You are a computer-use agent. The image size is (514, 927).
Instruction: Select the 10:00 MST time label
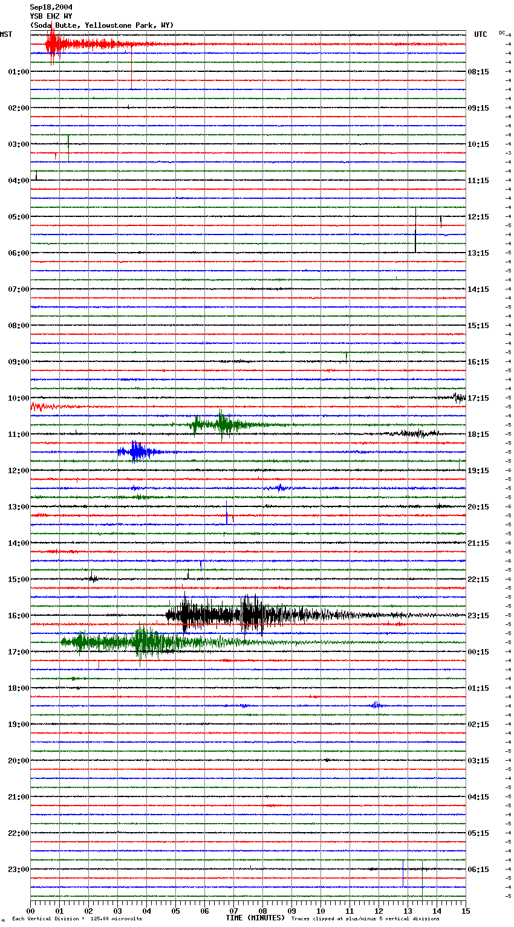[19, 398]
